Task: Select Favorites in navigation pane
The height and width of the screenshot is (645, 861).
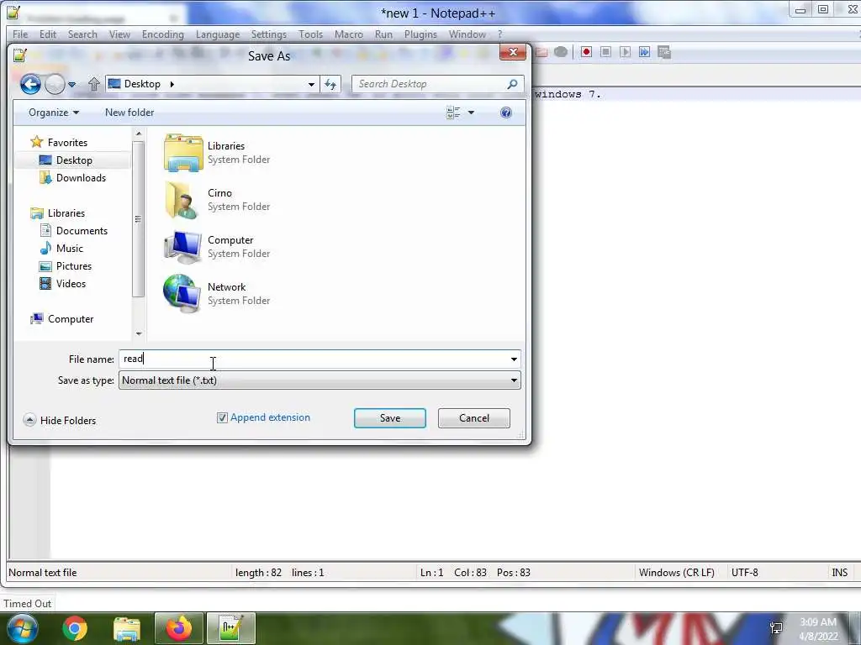Action: click(x=60, y=143)
